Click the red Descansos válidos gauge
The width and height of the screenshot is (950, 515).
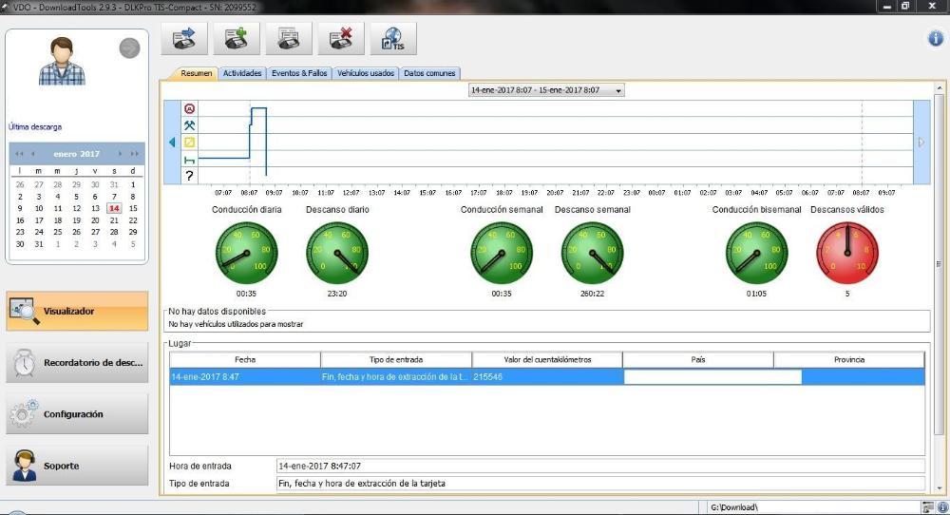click(x=847, y=253)
